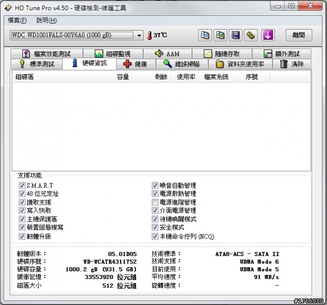Image resolution: width=327 pixels, height=305 pixels.
Task: Click firmware version value 05.01D05
Action: click(x=123, y=254)
